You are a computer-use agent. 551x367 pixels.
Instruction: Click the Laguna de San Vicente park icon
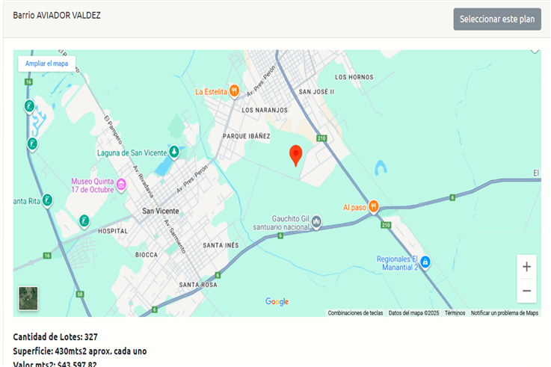174,152
